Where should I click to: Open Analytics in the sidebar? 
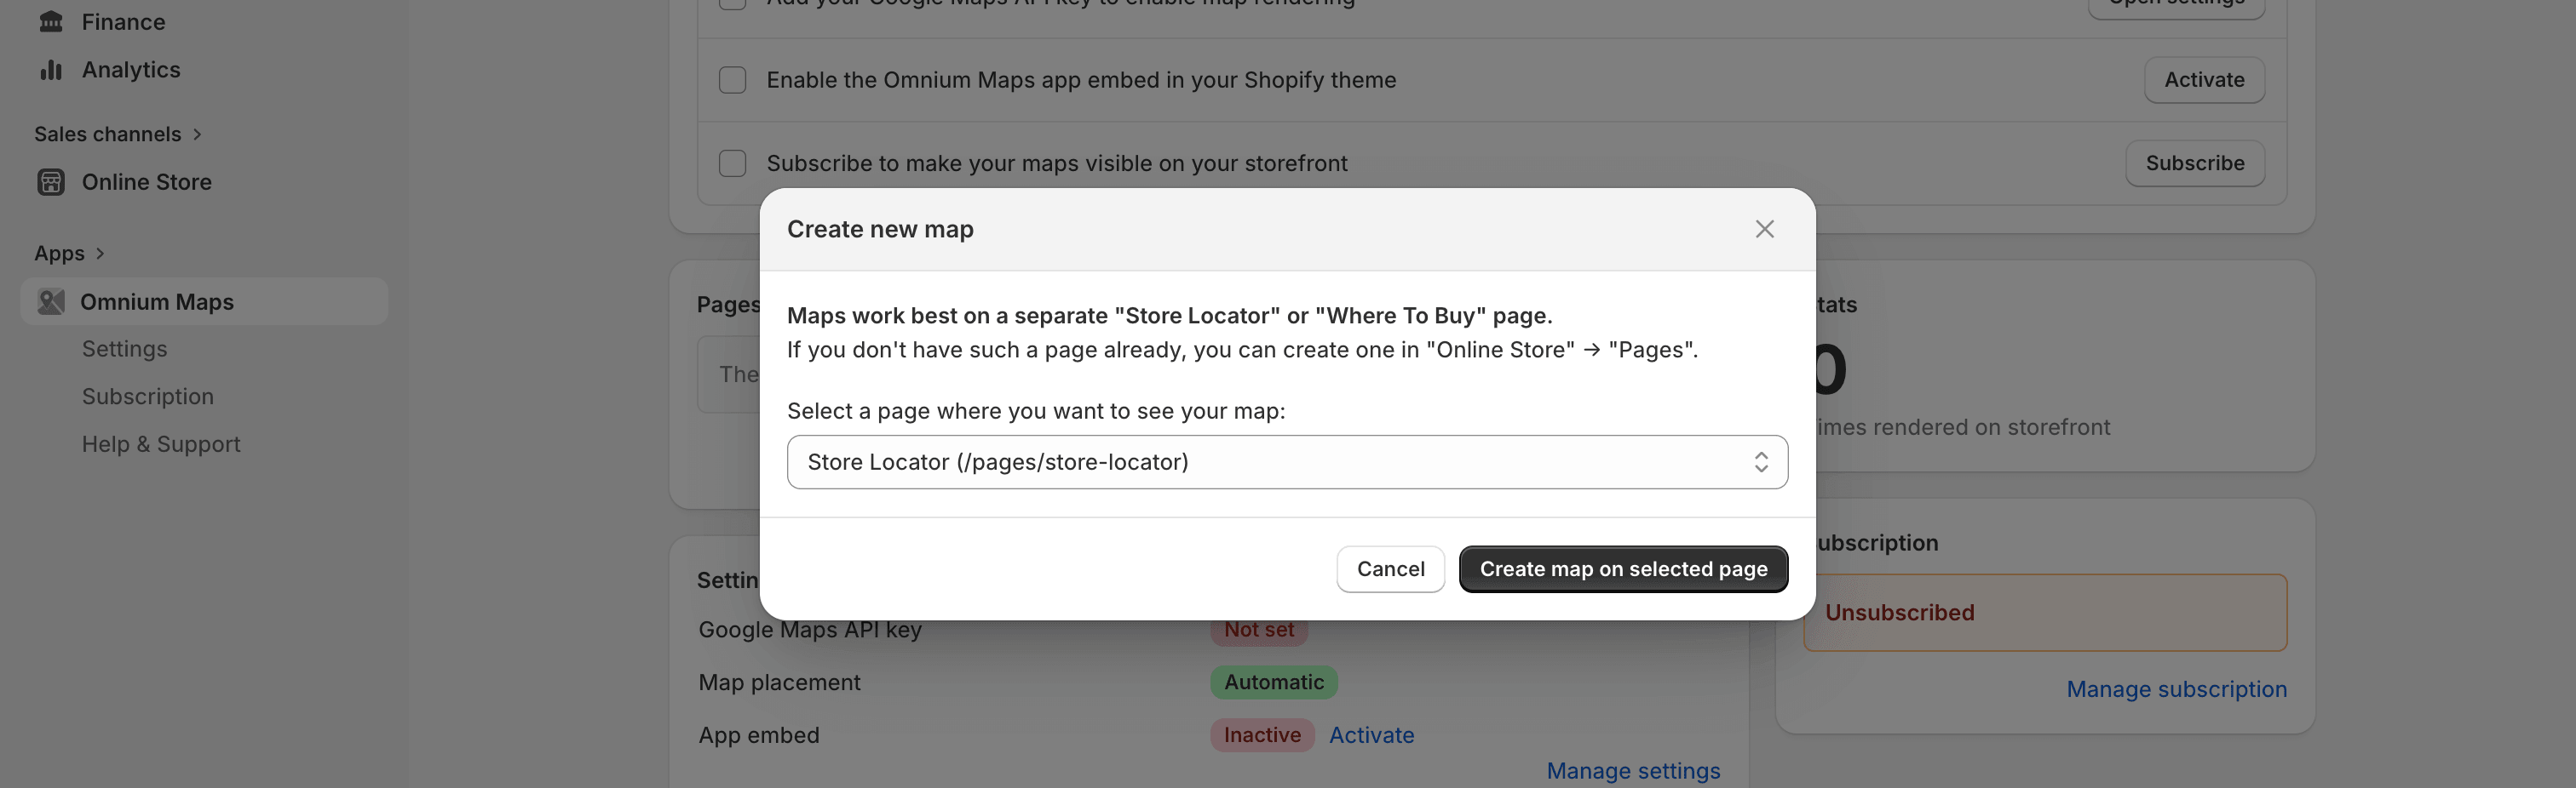[131, 69]
